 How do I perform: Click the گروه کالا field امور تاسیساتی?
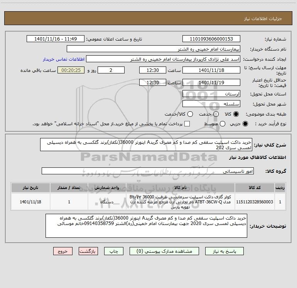coord(148,171)
